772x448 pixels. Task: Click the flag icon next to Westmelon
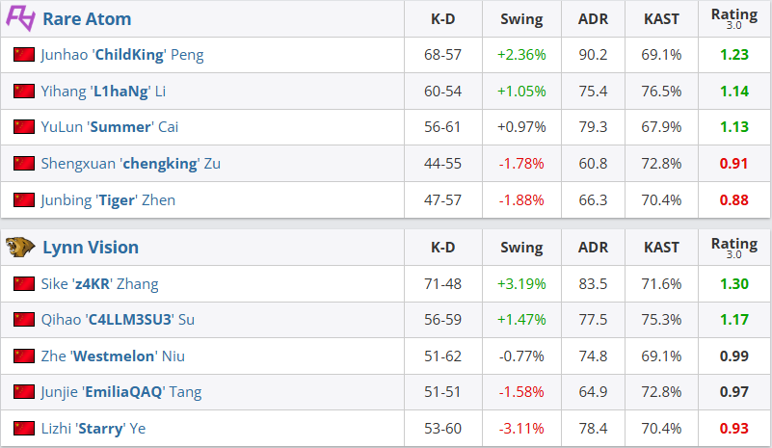tap(24, 356)
